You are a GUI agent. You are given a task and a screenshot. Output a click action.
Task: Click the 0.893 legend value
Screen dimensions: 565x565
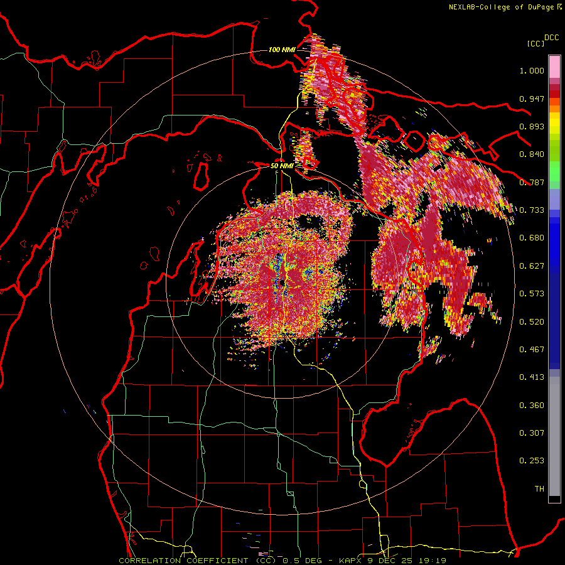[532, 126]
